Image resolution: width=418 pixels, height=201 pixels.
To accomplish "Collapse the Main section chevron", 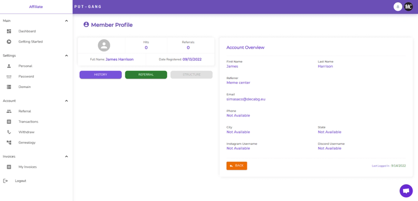I will [x=66, y=21].
